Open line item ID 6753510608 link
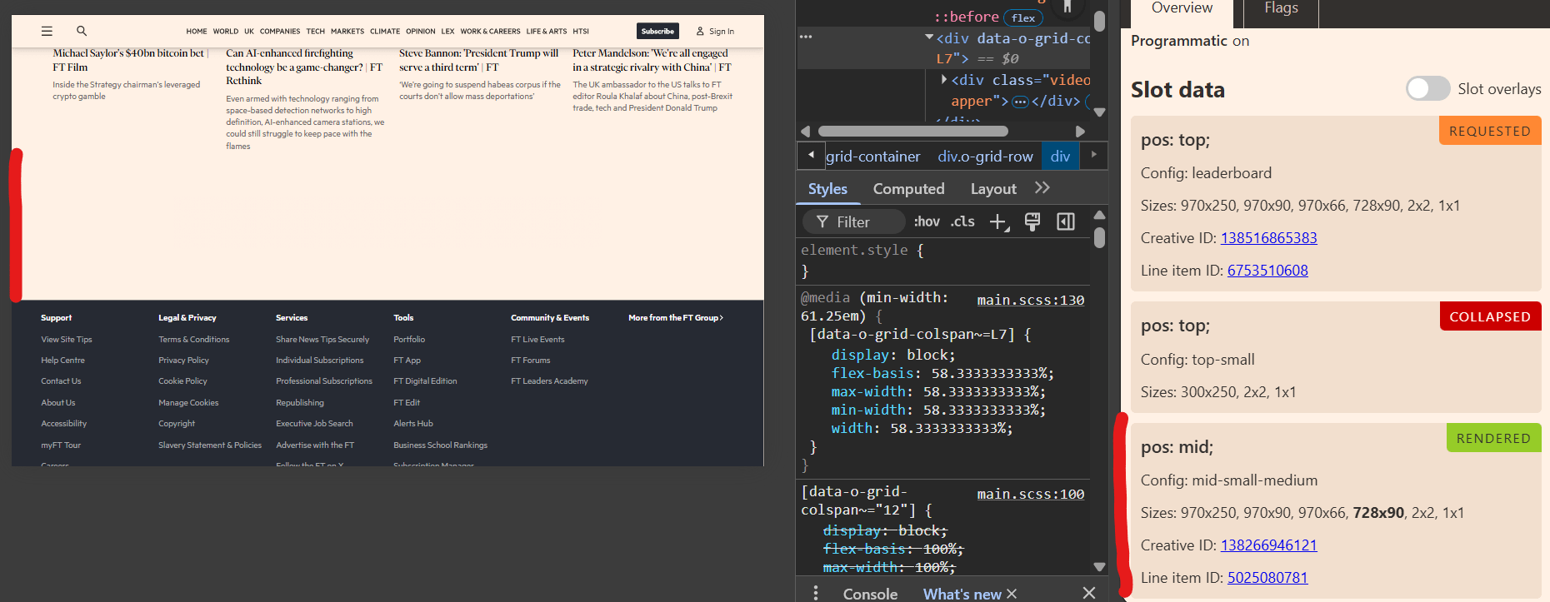The image size is (1550, 602). 1267,271
